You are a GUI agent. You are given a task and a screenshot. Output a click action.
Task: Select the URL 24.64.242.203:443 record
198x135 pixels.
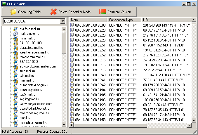pos(130,60)
